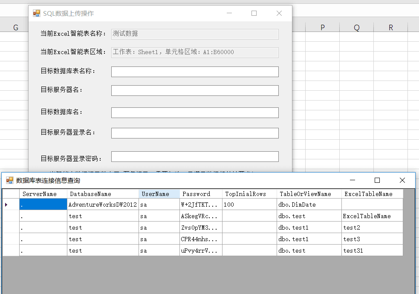Select the ExcelTableName value in dbo.test row
Viewport: 419px width, 294px height.
pyautogui.click(x=372, y=216)
